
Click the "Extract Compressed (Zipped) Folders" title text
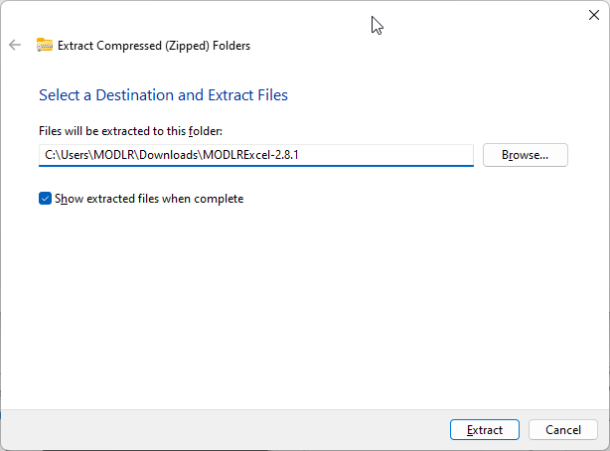pyautogui.click(x=154, y=45)
